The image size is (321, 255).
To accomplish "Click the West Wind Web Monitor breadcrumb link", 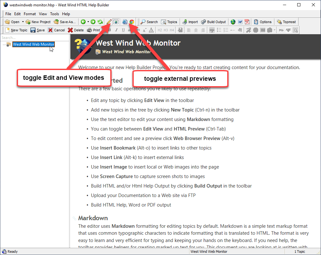I will click(126, 52).
